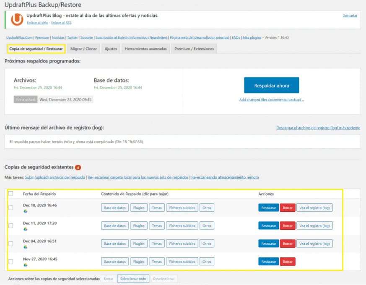Restore the Dec 18, 2020 backup

[x=268, y=208]
